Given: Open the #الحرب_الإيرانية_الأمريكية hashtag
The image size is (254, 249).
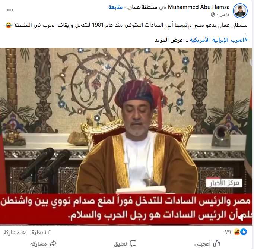Looking at the screenshot, I should point(219,40).
